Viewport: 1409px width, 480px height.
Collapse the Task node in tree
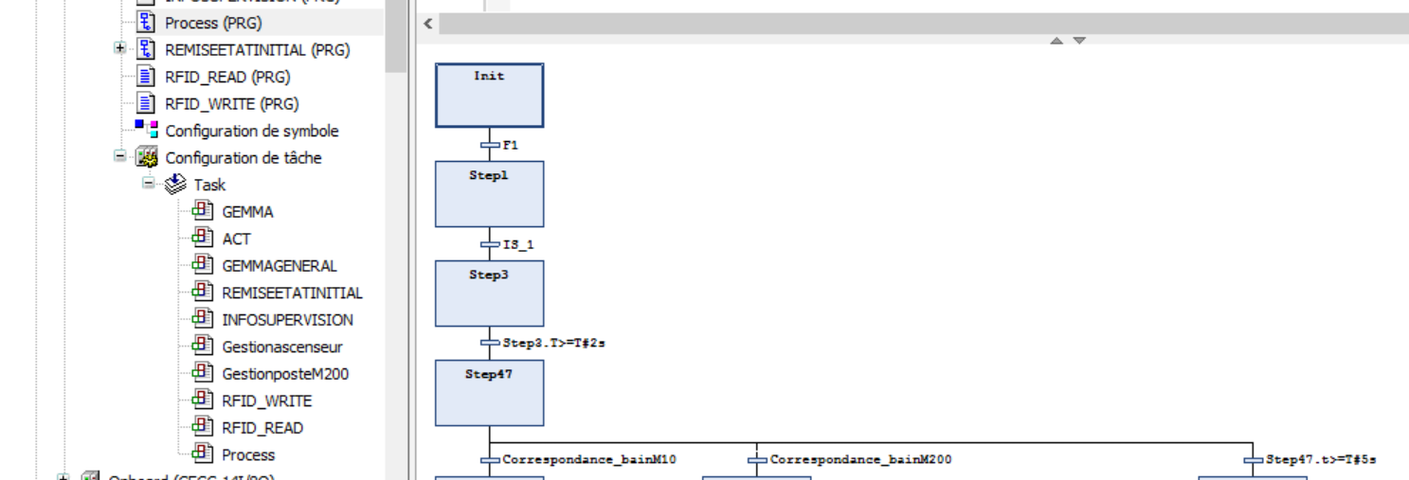149,184
